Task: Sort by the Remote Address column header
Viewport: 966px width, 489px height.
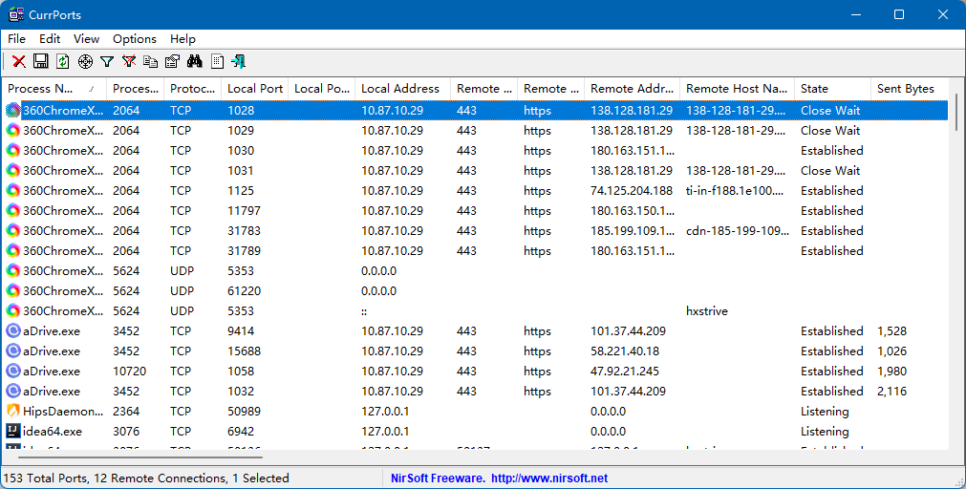Action: [x=633, y=89]
